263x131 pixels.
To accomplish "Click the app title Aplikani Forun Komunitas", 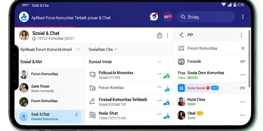I will 71,18.
